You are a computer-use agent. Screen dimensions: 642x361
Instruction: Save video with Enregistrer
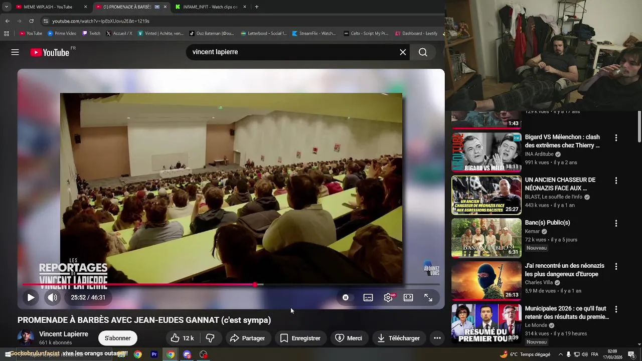[300, 338]
